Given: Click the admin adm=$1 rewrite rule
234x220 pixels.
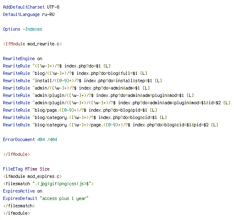Looking at the screenshot, I should click(76, 88).
